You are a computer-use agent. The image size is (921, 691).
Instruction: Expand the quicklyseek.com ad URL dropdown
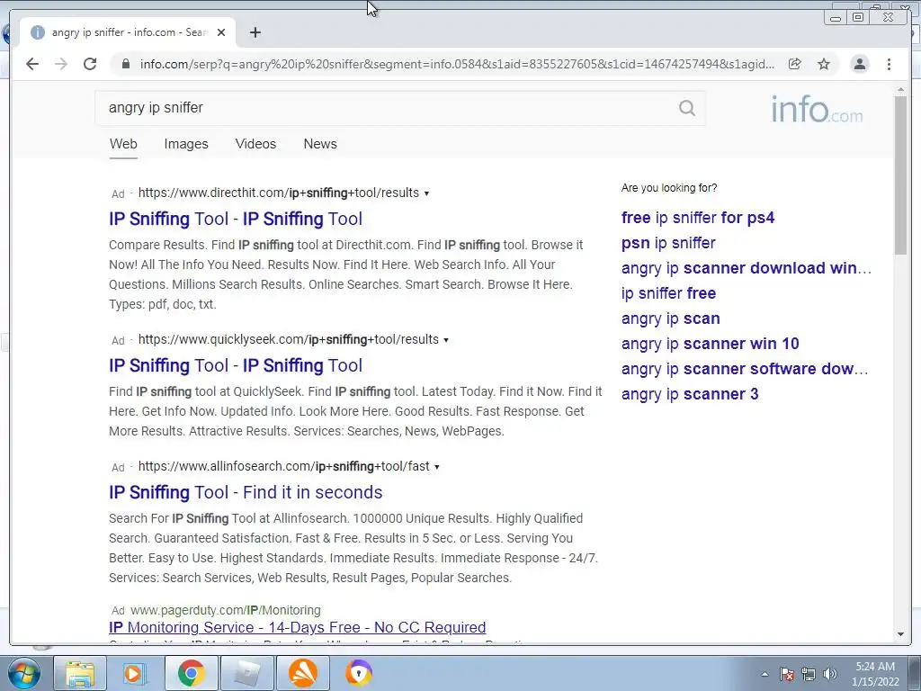(x=446, y=339)
